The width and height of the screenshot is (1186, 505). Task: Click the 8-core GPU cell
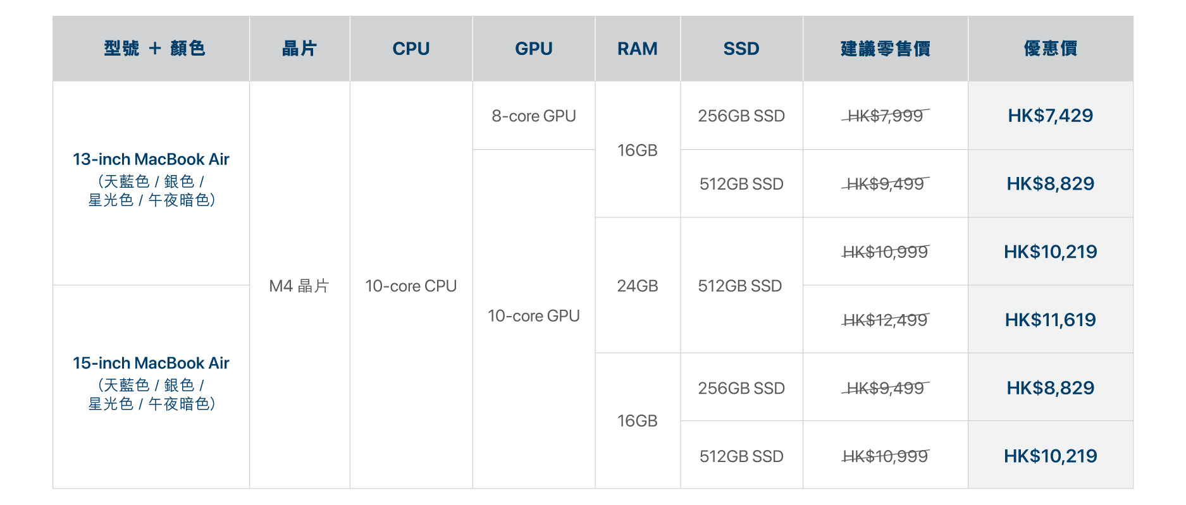click(x=534, y=116)
